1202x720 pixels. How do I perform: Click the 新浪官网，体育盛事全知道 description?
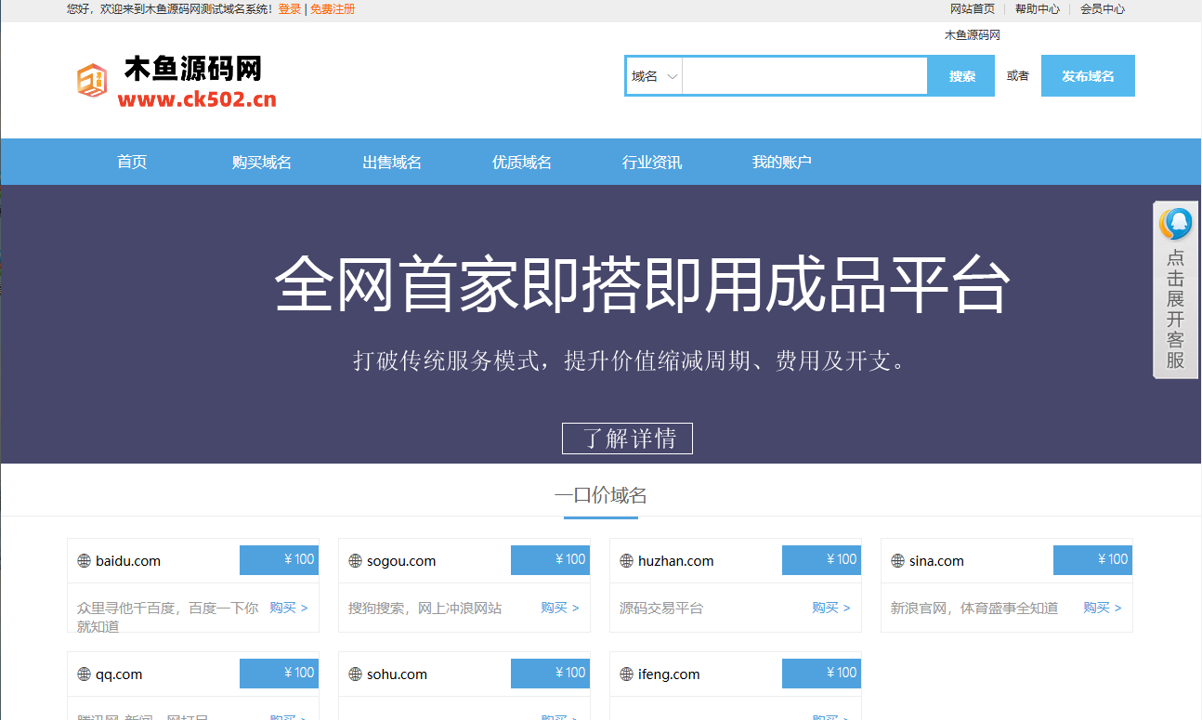[974, 609]
